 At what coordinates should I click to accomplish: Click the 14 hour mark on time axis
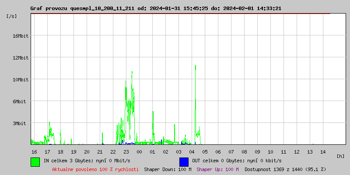(x=323, y=152)
